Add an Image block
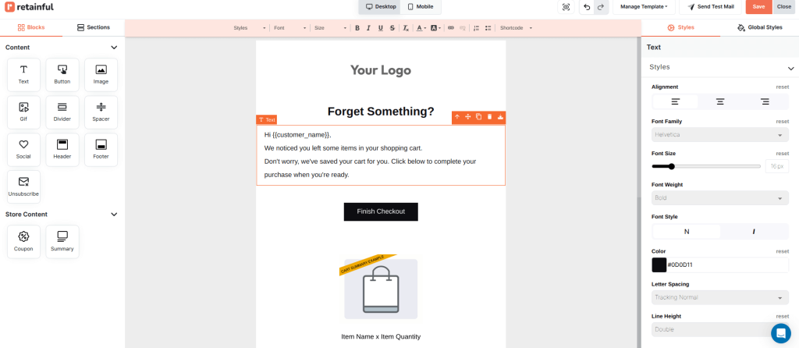Image resolution: width=799 pixels, height=348 pixels. [x=101, y=75]
